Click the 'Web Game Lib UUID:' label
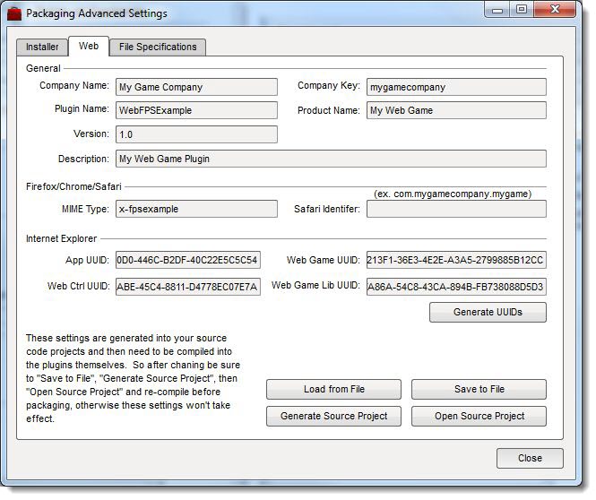 315,285
